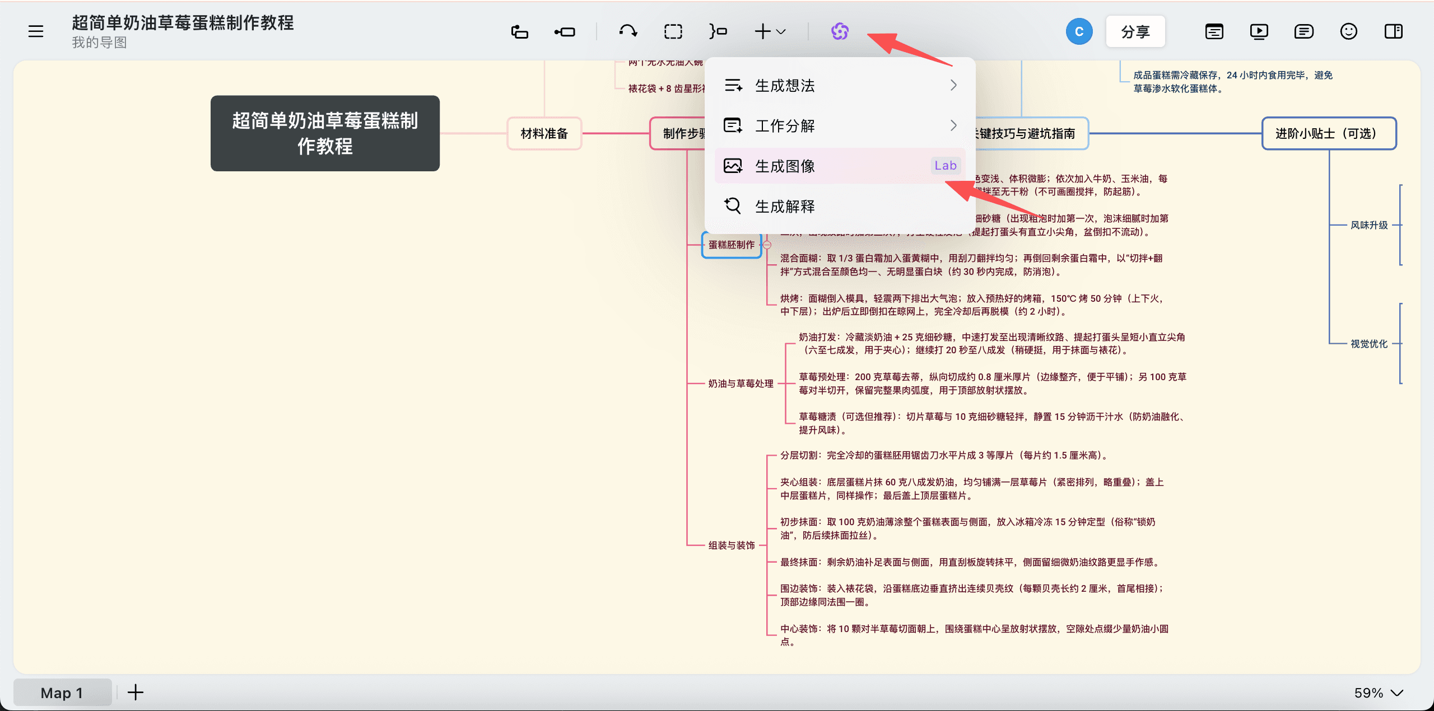Click the 进阶小贴士 node

click(x=1328, y=133)
